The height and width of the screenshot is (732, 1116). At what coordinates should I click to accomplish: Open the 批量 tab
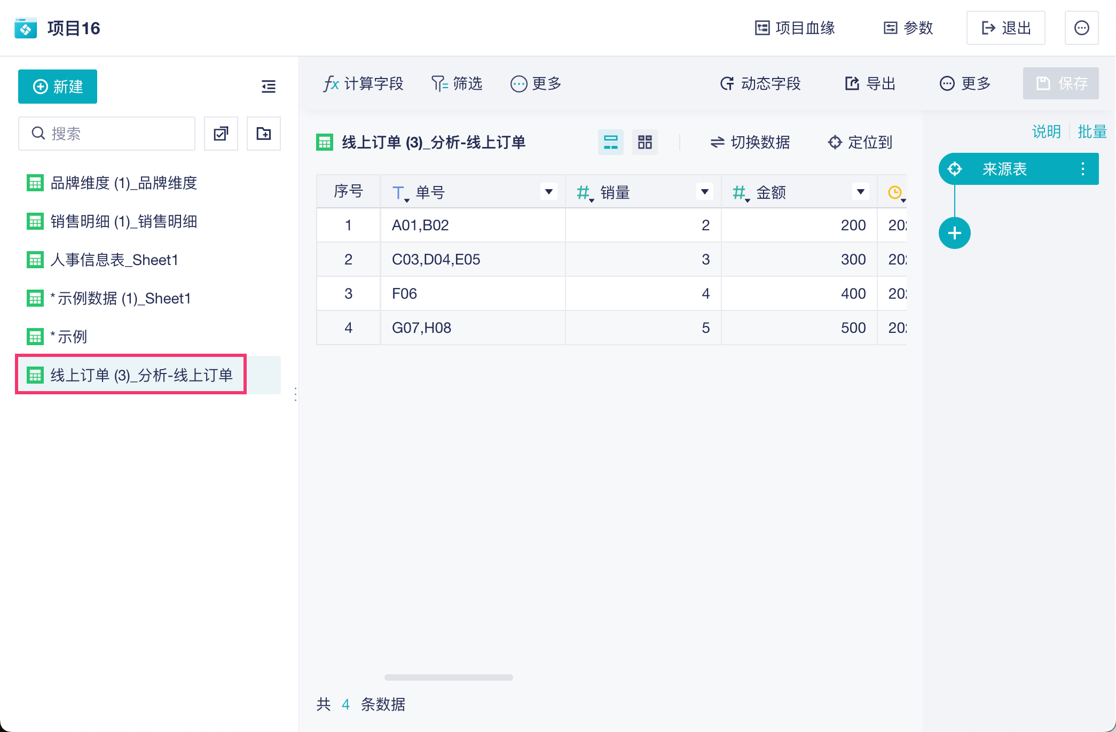tap(1092, 131)
